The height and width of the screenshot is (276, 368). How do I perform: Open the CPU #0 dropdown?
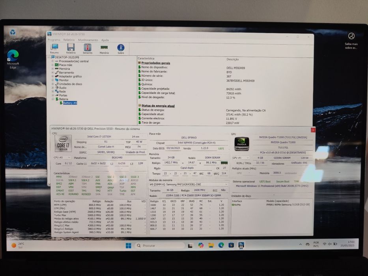62,157
